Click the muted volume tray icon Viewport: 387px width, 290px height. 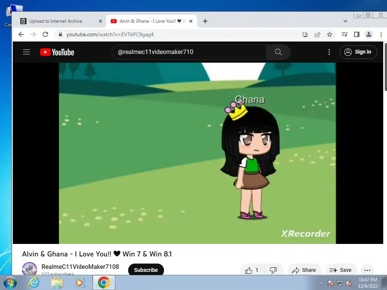(349, 283)
